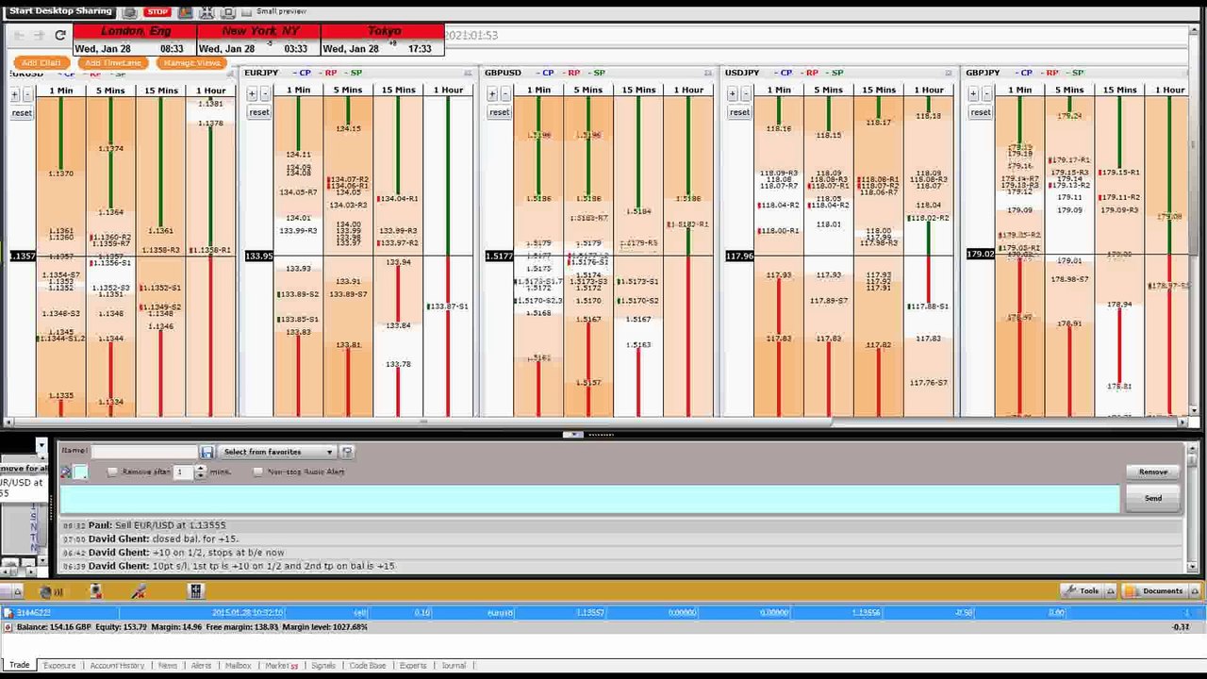
Task: Toggle RP on the USDJPY chart
Action: 808,73
